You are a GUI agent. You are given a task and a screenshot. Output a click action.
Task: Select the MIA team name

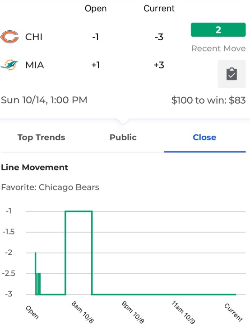coord(34,65)
